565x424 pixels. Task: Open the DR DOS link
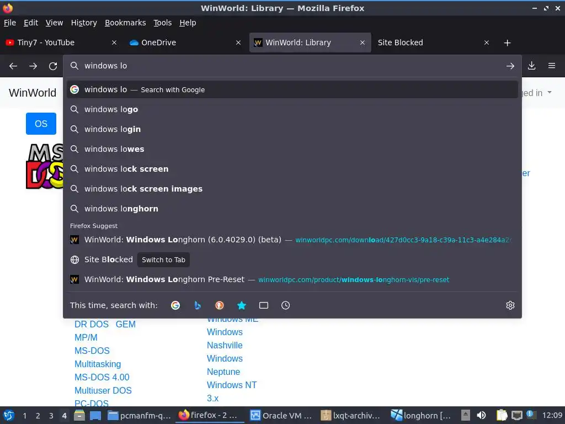click(x=92, y=324)
